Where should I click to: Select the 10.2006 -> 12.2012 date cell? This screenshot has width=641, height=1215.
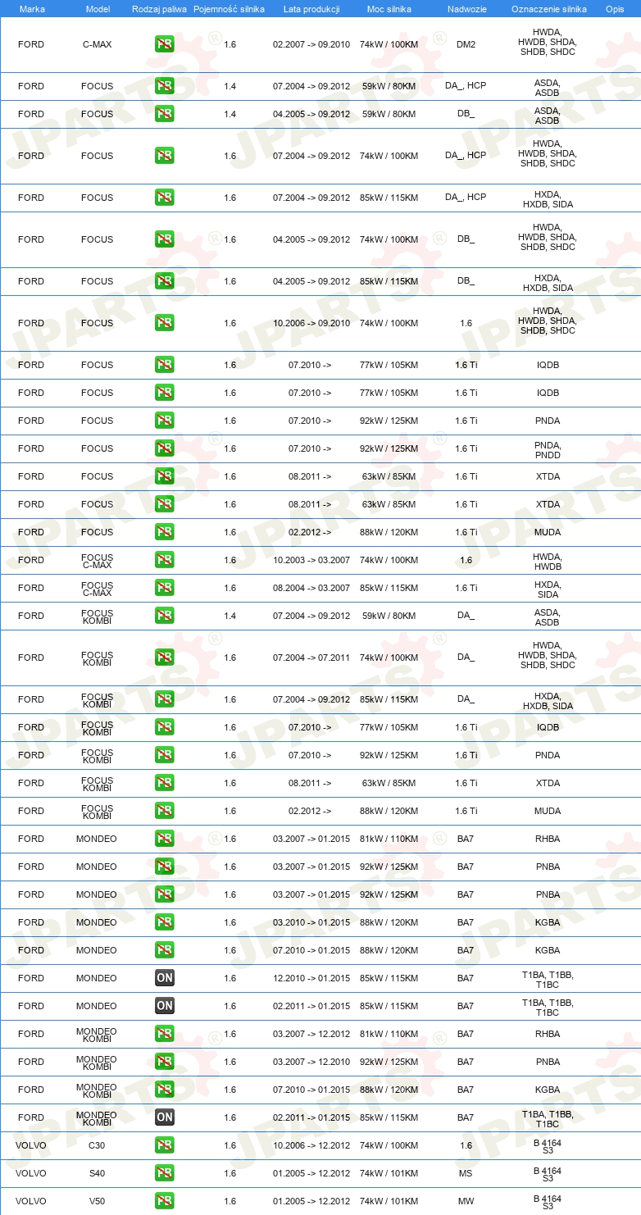point(311,1145)
